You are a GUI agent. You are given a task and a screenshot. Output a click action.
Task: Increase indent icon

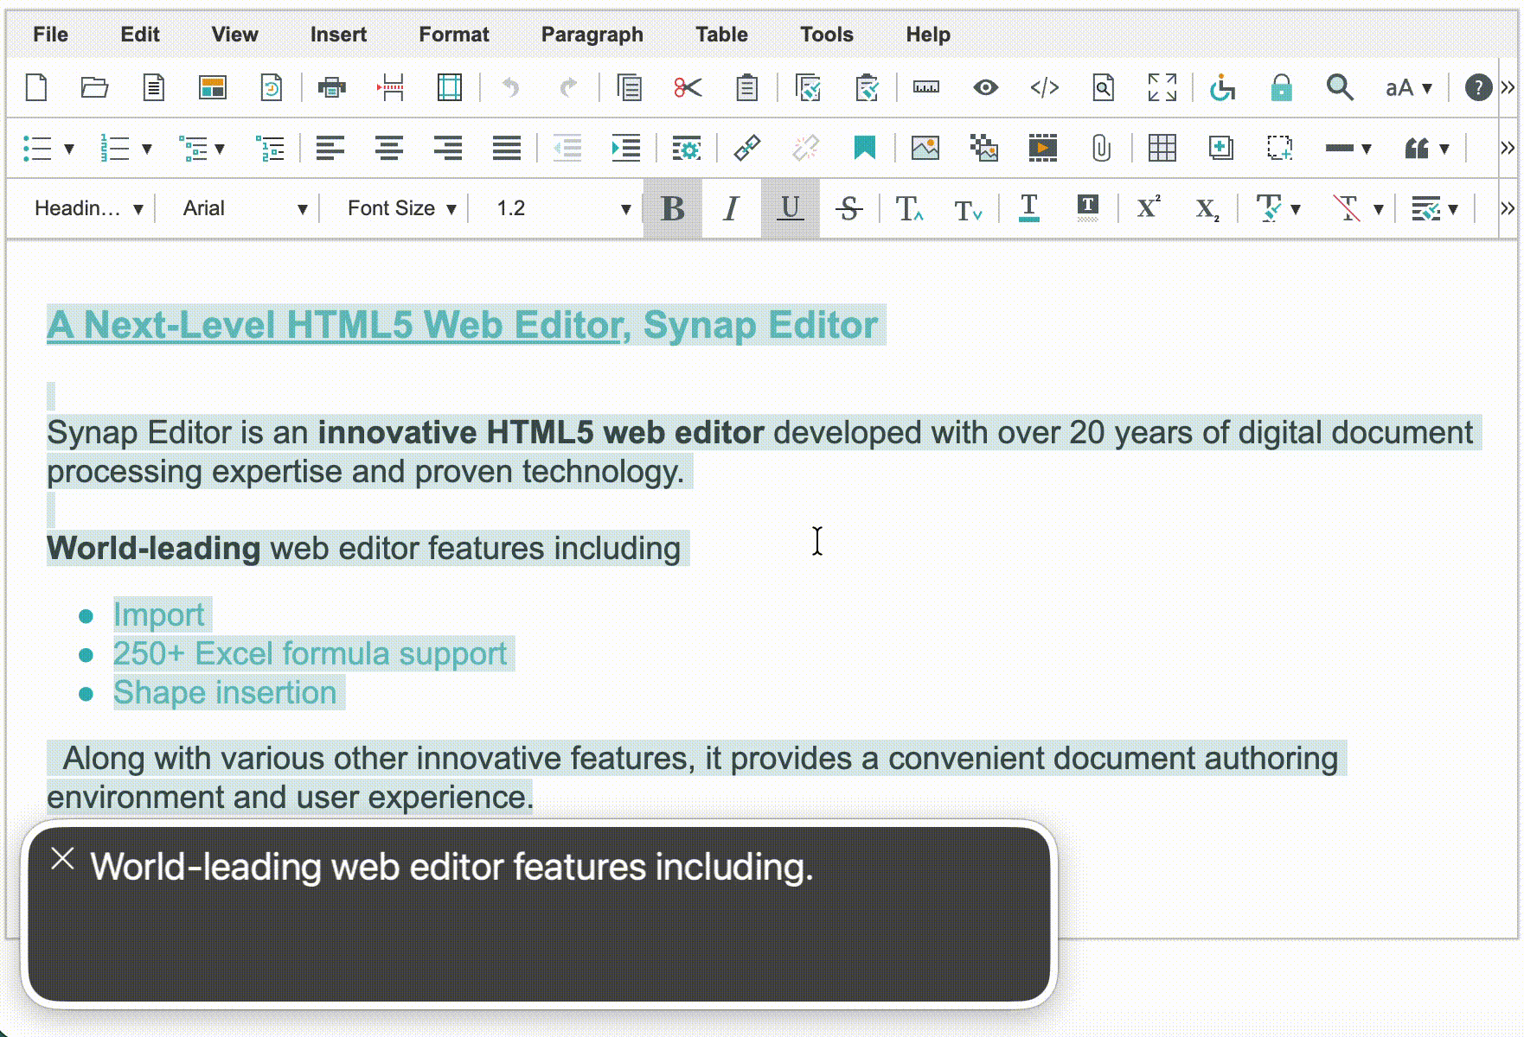(625, 148)
